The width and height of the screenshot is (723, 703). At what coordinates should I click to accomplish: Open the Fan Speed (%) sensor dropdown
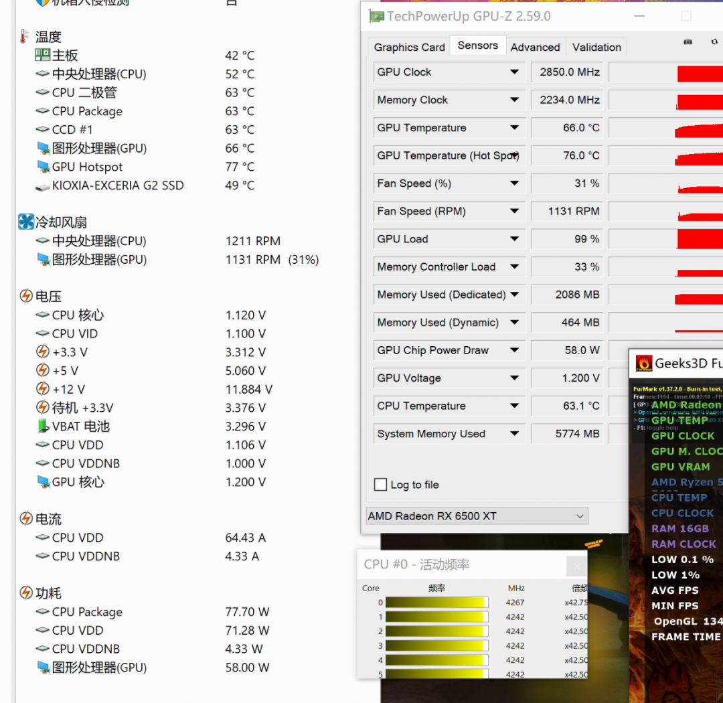[514, 183]
